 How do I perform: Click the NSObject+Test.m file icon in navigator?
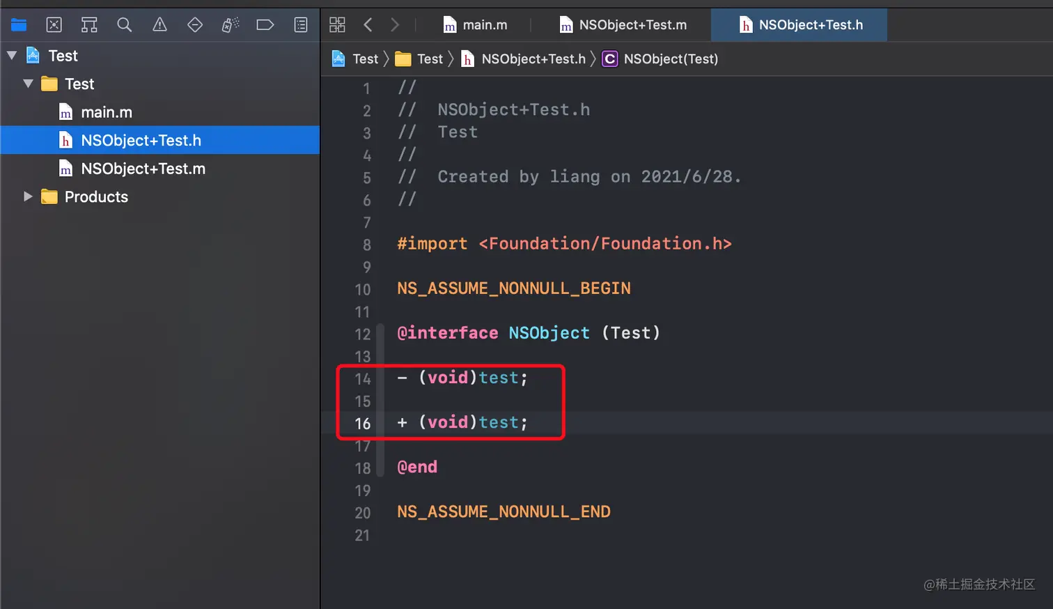click(65, 169)
